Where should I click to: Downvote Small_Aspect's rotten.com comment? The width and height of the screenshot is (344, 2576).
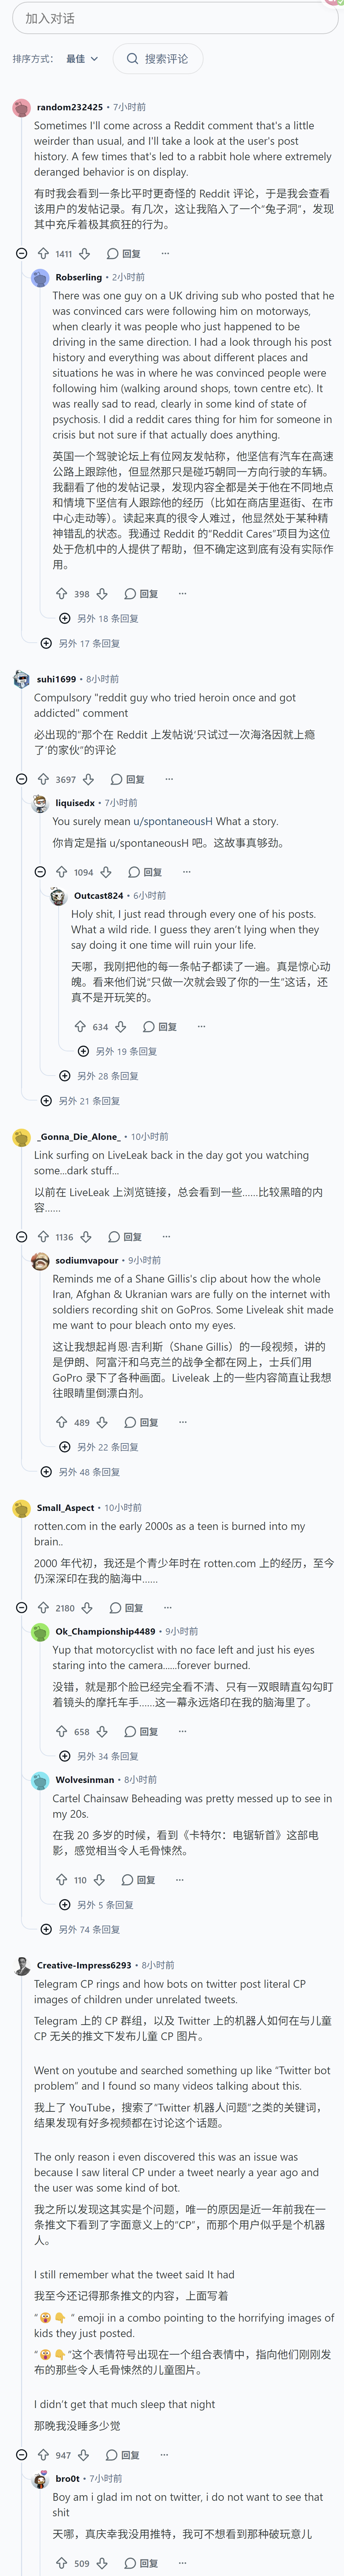point(87,1608)
